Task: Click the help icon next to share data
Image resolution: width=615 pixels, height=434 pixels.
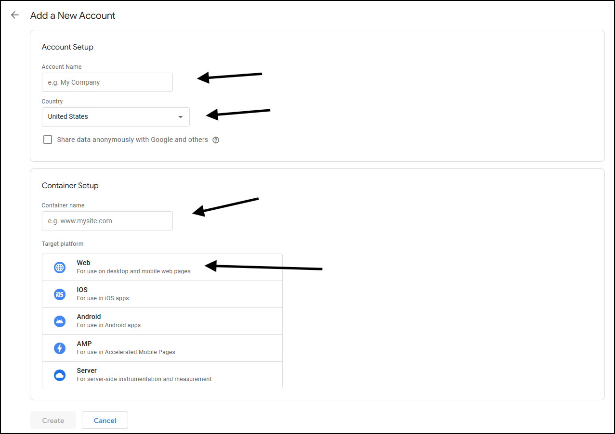Action: coord(216,140)
